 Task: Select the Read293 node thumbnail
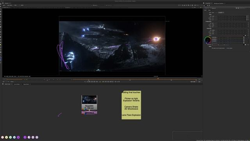[89, 100]
